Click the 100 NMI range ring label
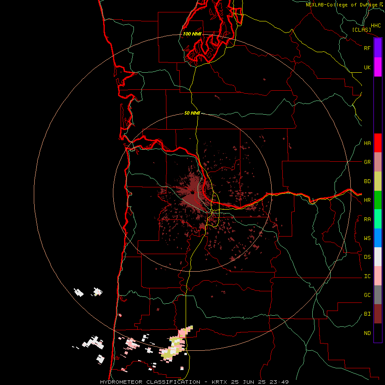The width and height of the screenshot is (385, 385). pyautogui.click(x=192, y=34)
